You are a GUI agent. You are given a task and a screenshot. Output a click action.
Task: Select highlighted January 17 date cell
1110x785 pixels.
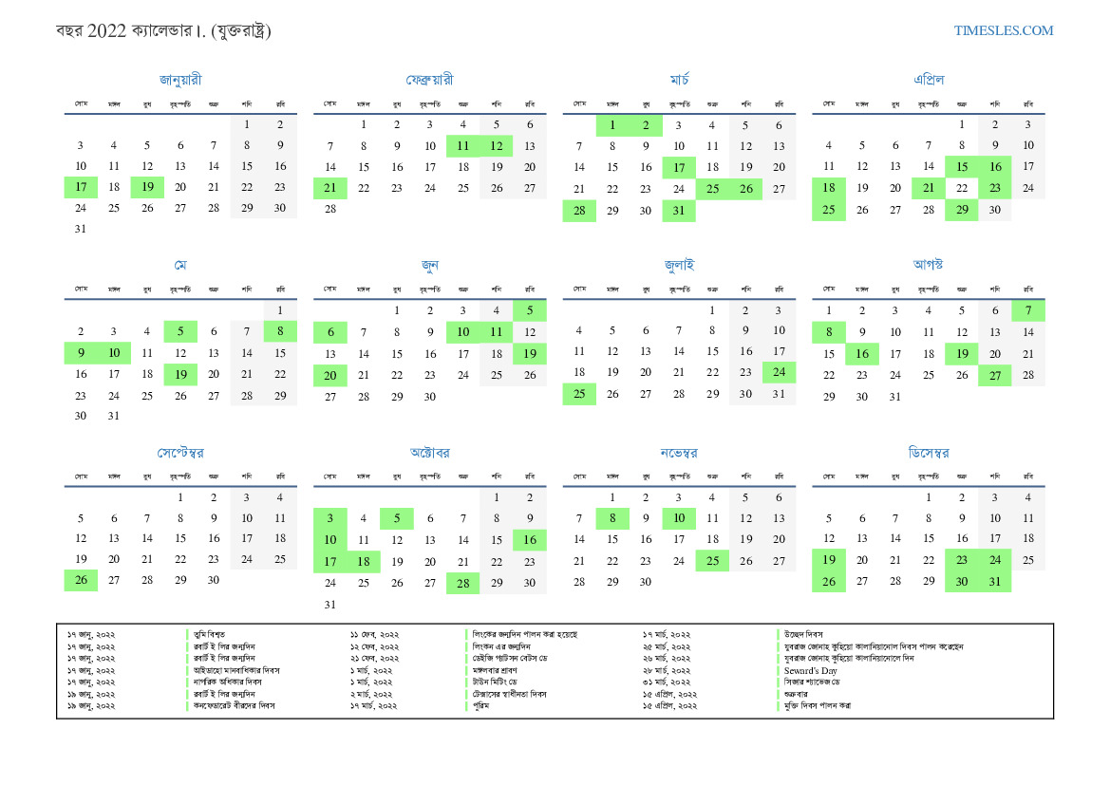(81, 187)
